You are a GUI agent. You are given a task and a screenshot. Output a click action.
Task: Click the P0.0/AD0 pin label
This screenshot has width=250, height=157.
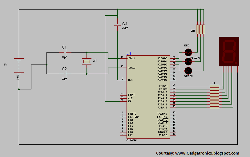[x=162, y=58]
